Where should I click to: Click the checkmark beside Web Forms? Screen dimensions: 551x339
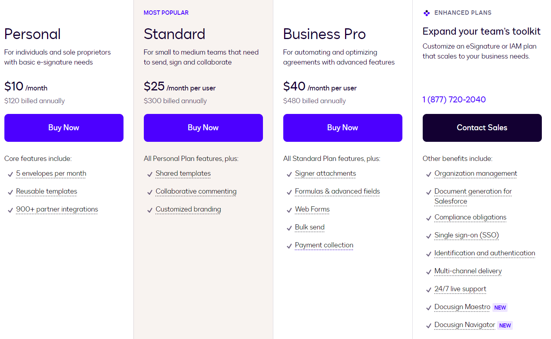coord(289,210)
